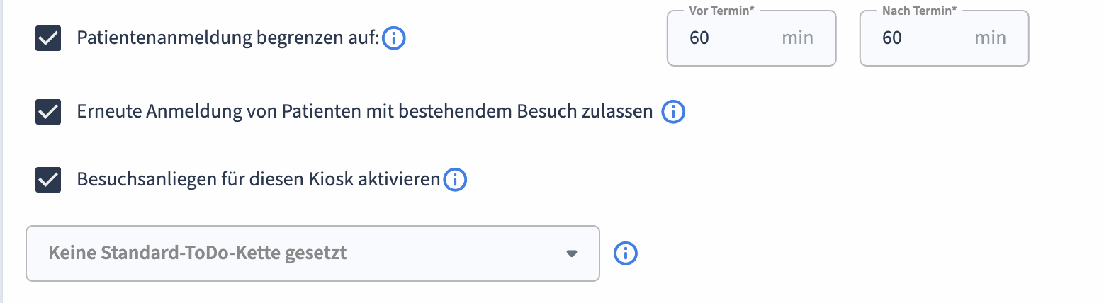
Task: Uncheck the "Patientenanmeldung begrenzen auf" checkbox
Action: (x=48, y=38)
